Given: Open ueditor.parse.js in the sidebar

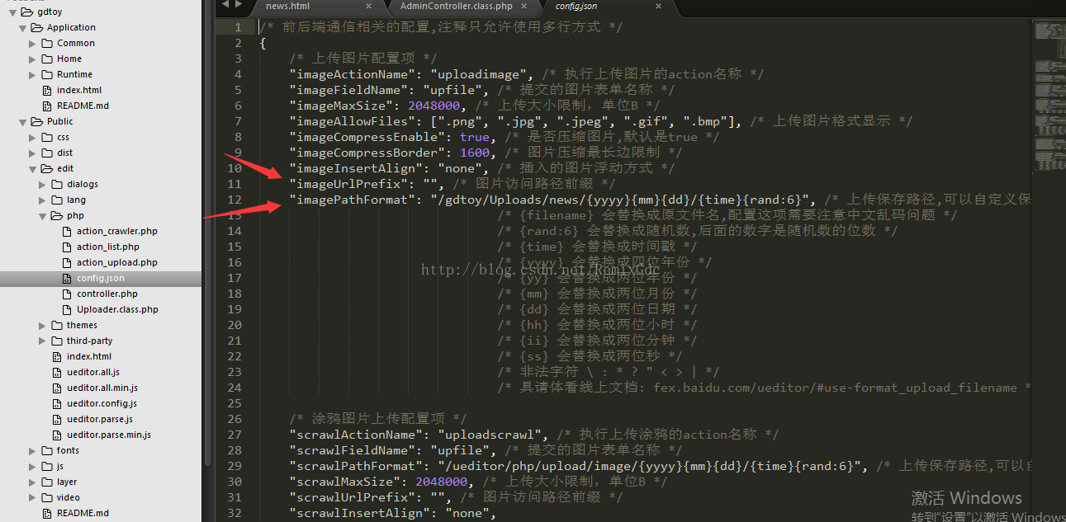Looking at the screenshot, I should [100, 419].
